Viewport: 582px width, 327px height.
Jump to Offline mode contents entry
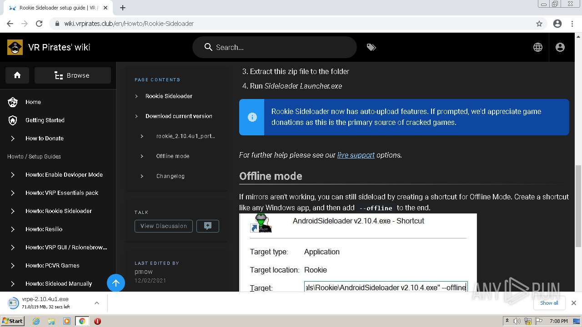pyautogui.click(x=173, y=156)
